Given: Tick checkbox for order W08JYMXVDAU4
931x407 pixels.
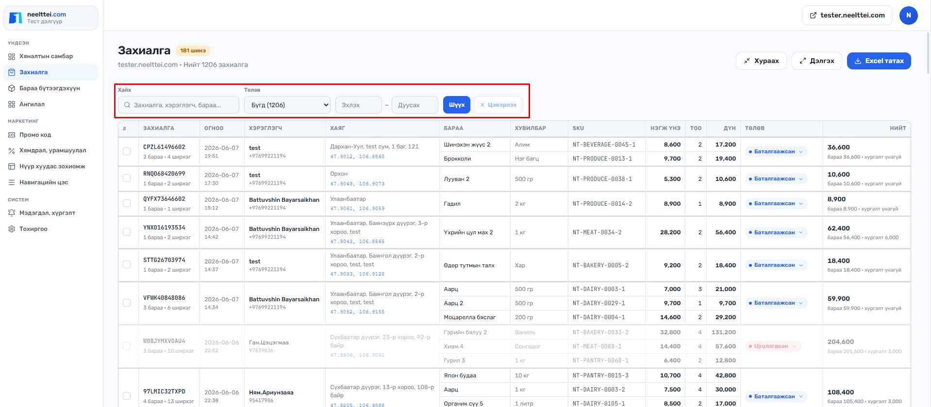Looking at the screenshot, I should point(127,346).
